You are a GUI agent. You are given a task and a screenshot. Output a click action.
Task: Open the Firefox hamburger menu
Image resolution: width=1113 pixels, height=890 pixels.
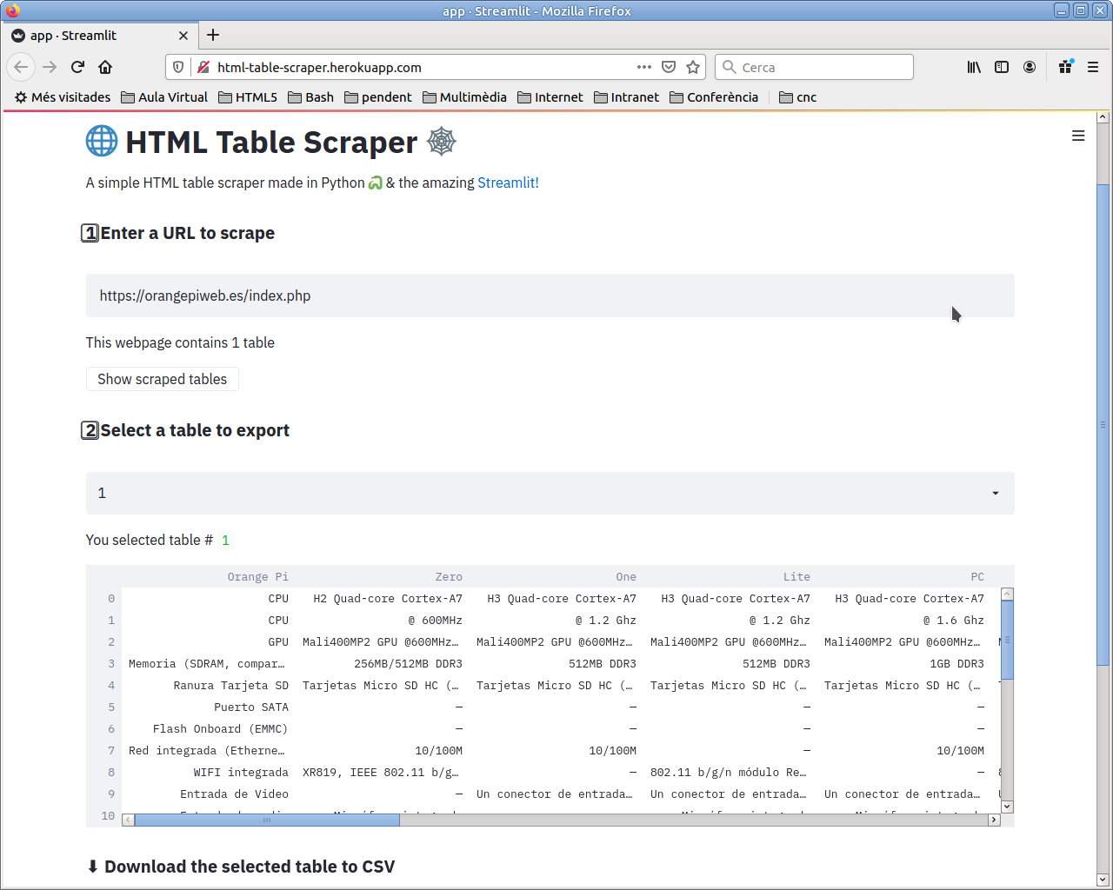coord(1093,67)
